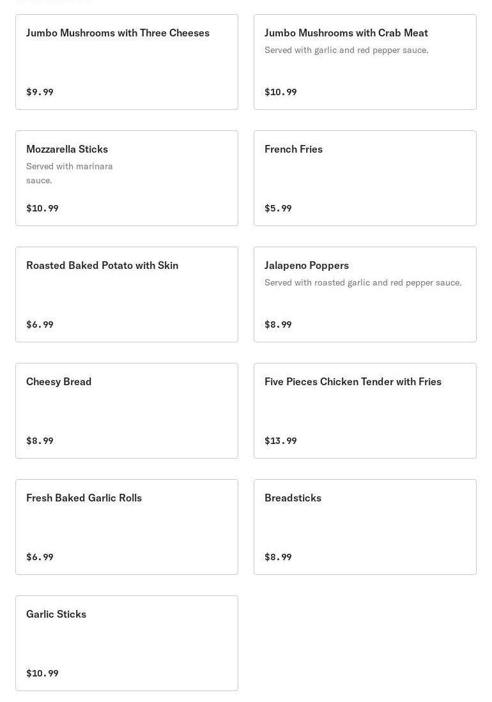Open Roasted Baked Potato with Skin
The height and width of the screenshot is (702, 492).
point(127,294)
